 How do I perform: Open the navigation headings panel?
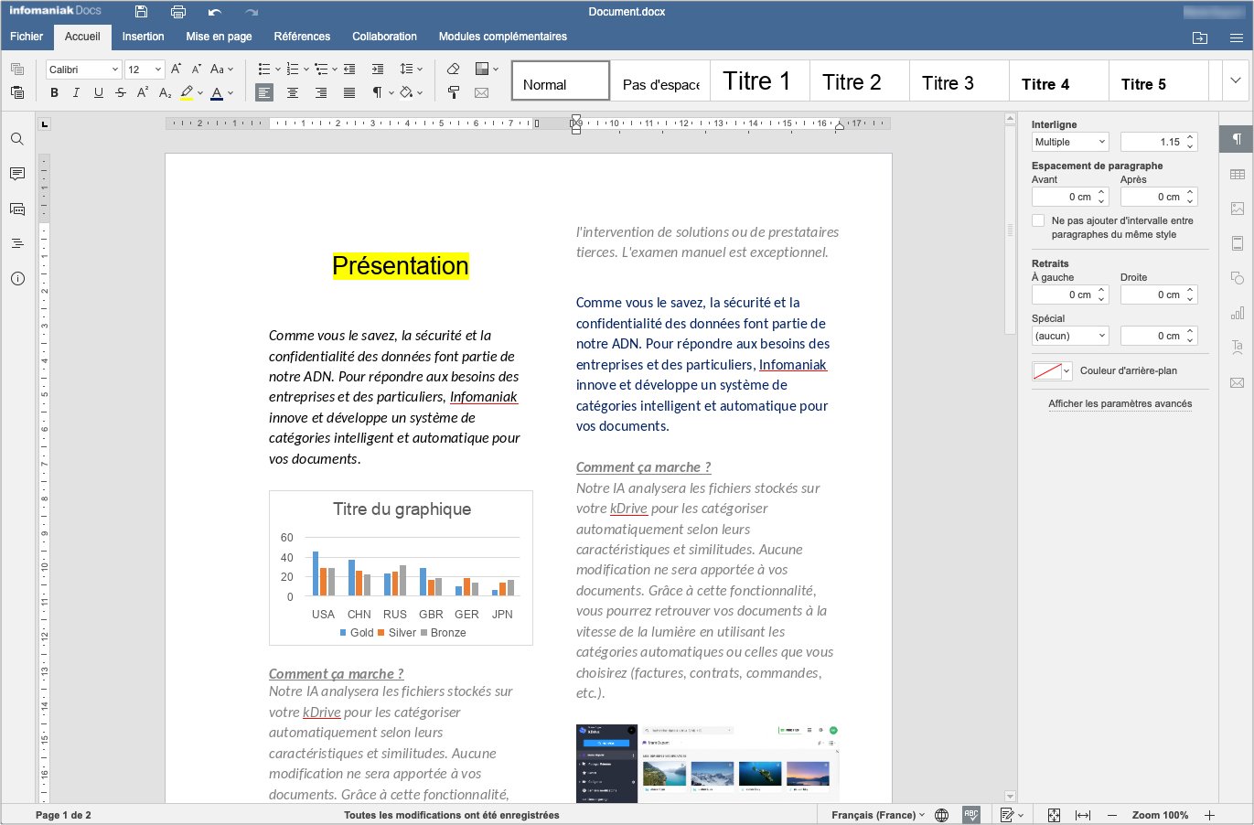click(17, 243)
